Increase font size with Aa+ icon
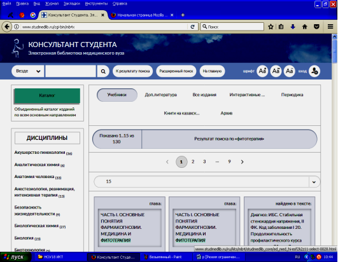Viewport: 338px width, 262px height. pos(262,71)
